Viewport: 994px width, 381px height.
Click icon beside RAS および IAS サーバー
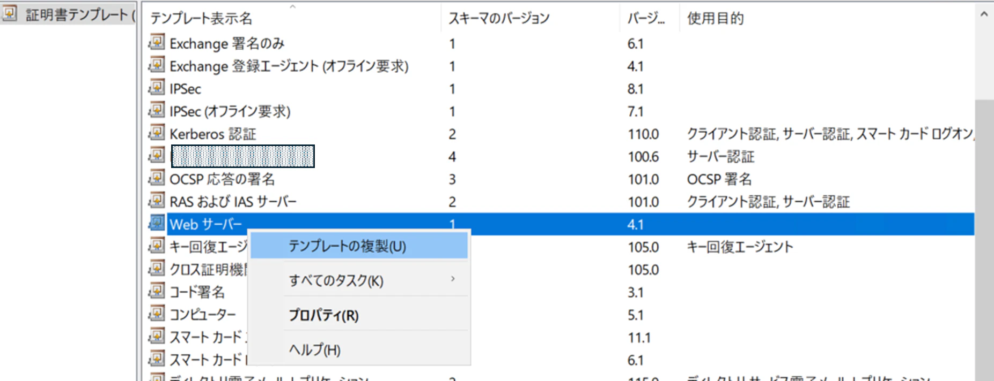click(156, 200)
